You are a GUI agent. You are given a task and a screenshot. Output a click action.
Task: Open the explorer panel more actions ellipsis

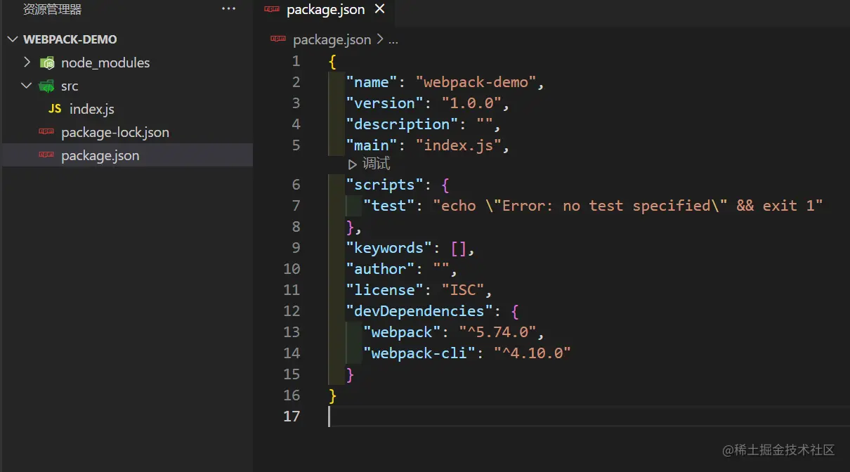pyautogui.click(x=228, y=9)
